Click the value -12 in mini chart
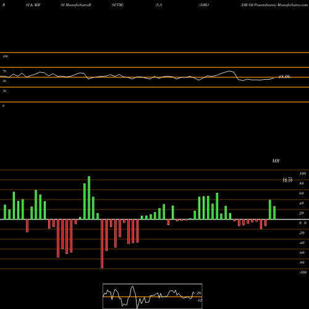 [199, 300]
